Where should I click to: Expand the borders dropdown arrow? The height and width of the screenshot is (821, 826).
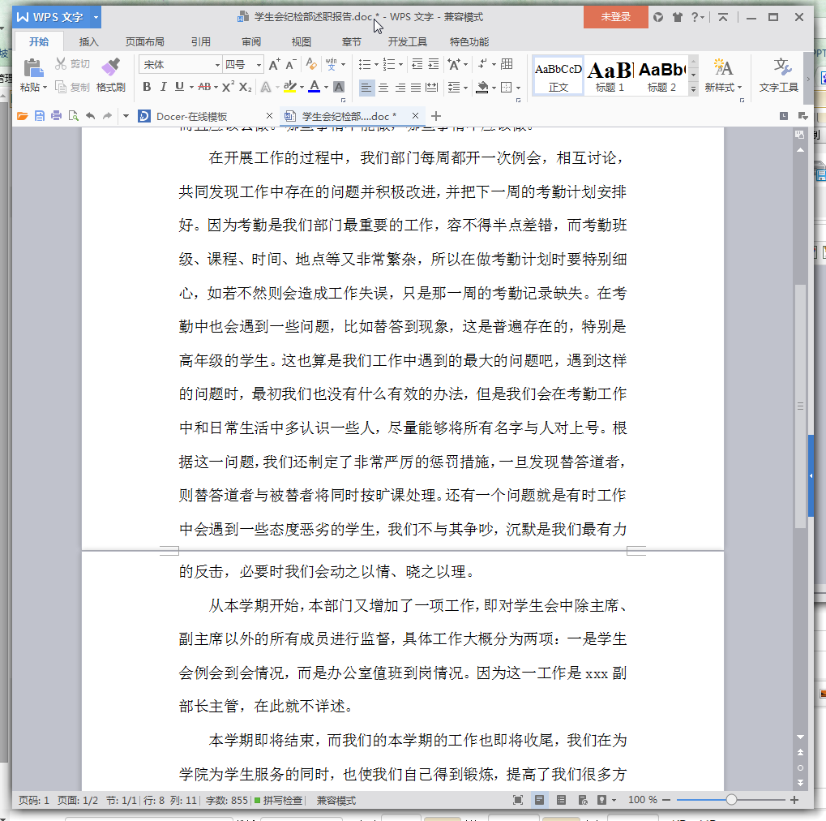[x=518, y=88]
